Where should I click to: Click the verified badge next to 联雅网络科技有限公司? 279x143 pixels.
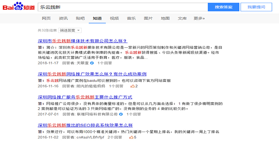click(121, 114)
